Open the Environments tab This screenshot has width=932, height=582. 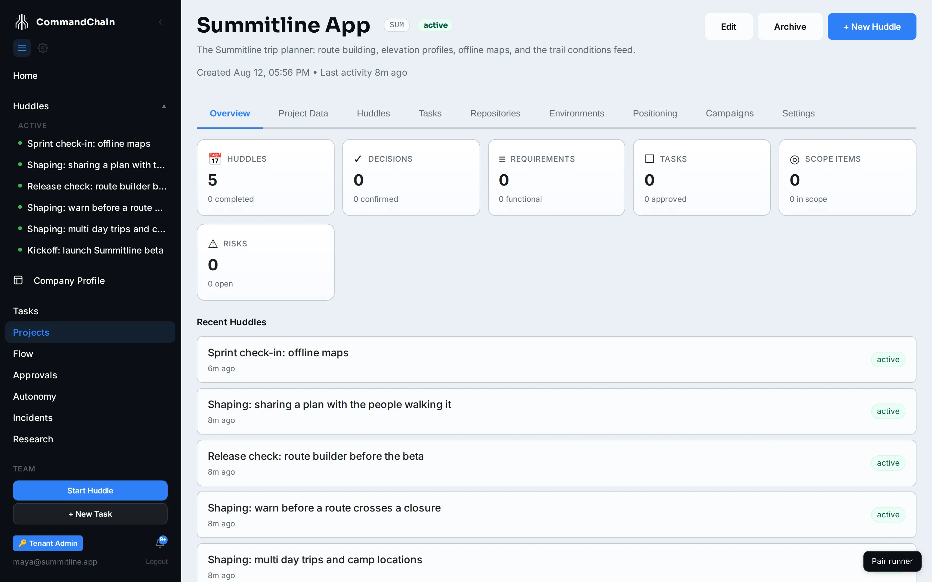tap(577, 113)
